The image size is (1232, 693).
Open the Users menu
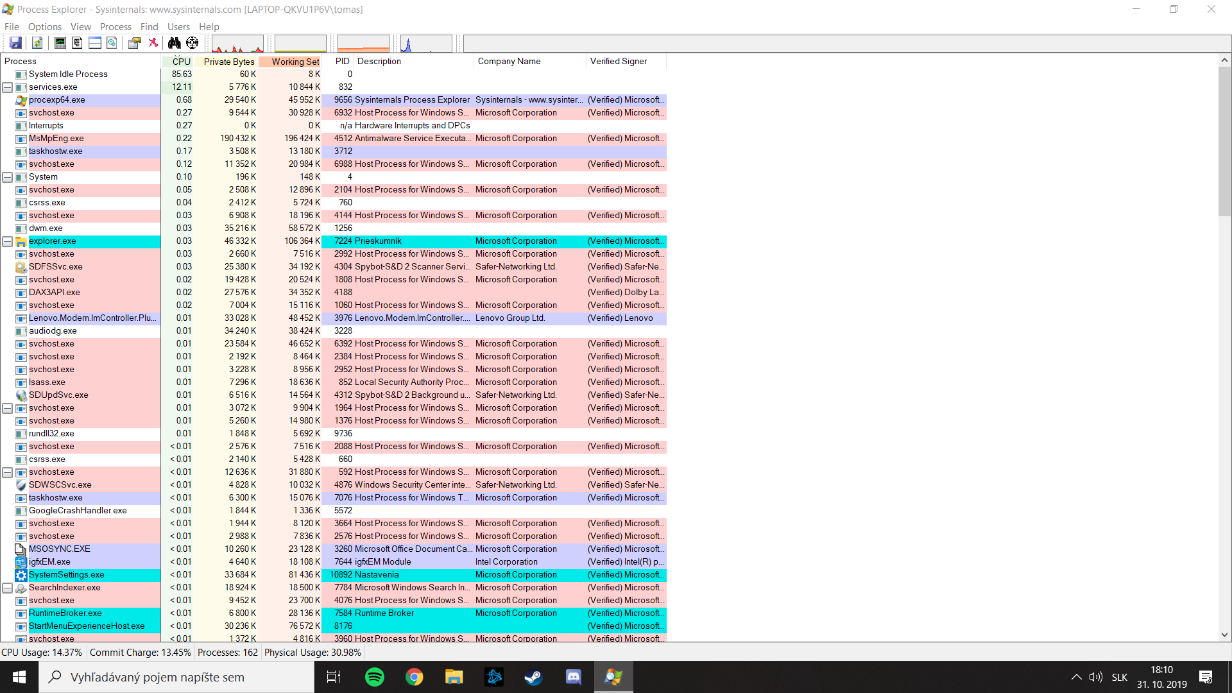pyautogui.click(x=178, y=26)
